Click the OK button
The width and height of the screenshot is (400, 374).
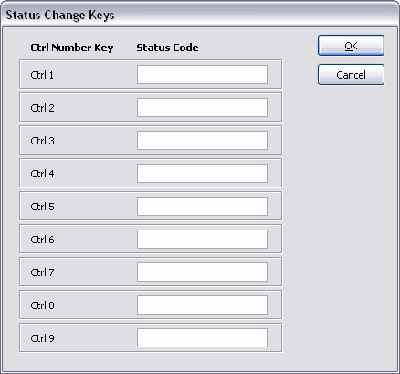pos(351,46)
